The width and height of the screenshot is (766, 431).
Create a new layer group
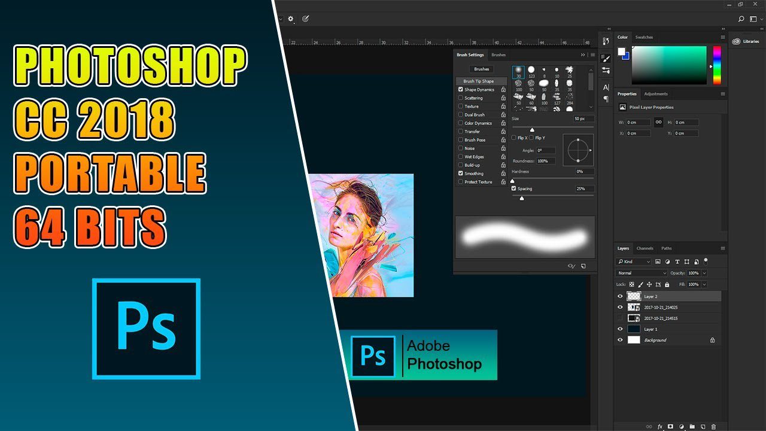tap(692, 427)
